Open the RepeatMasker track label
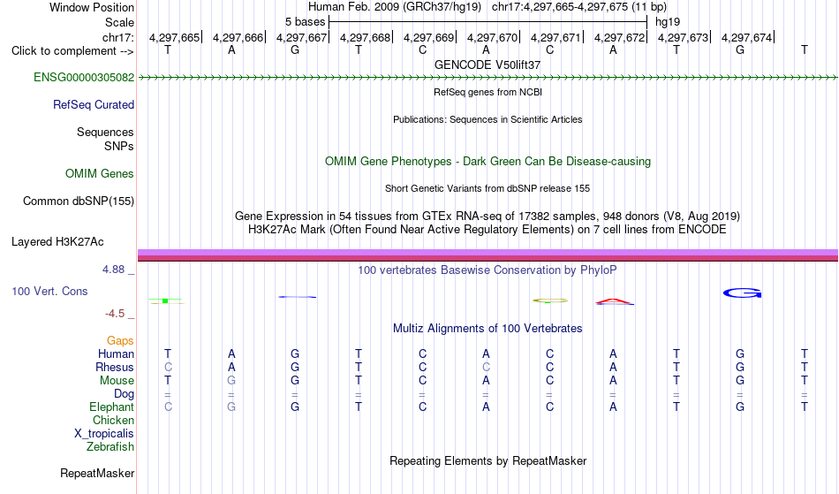This screenshot has width=839, height=494. pyautogui.click(x=97, y=473)
